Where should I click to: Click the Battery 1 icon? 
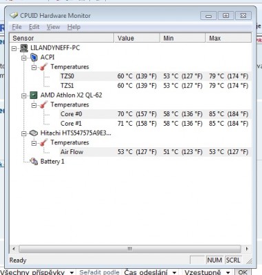click(34, 162)
